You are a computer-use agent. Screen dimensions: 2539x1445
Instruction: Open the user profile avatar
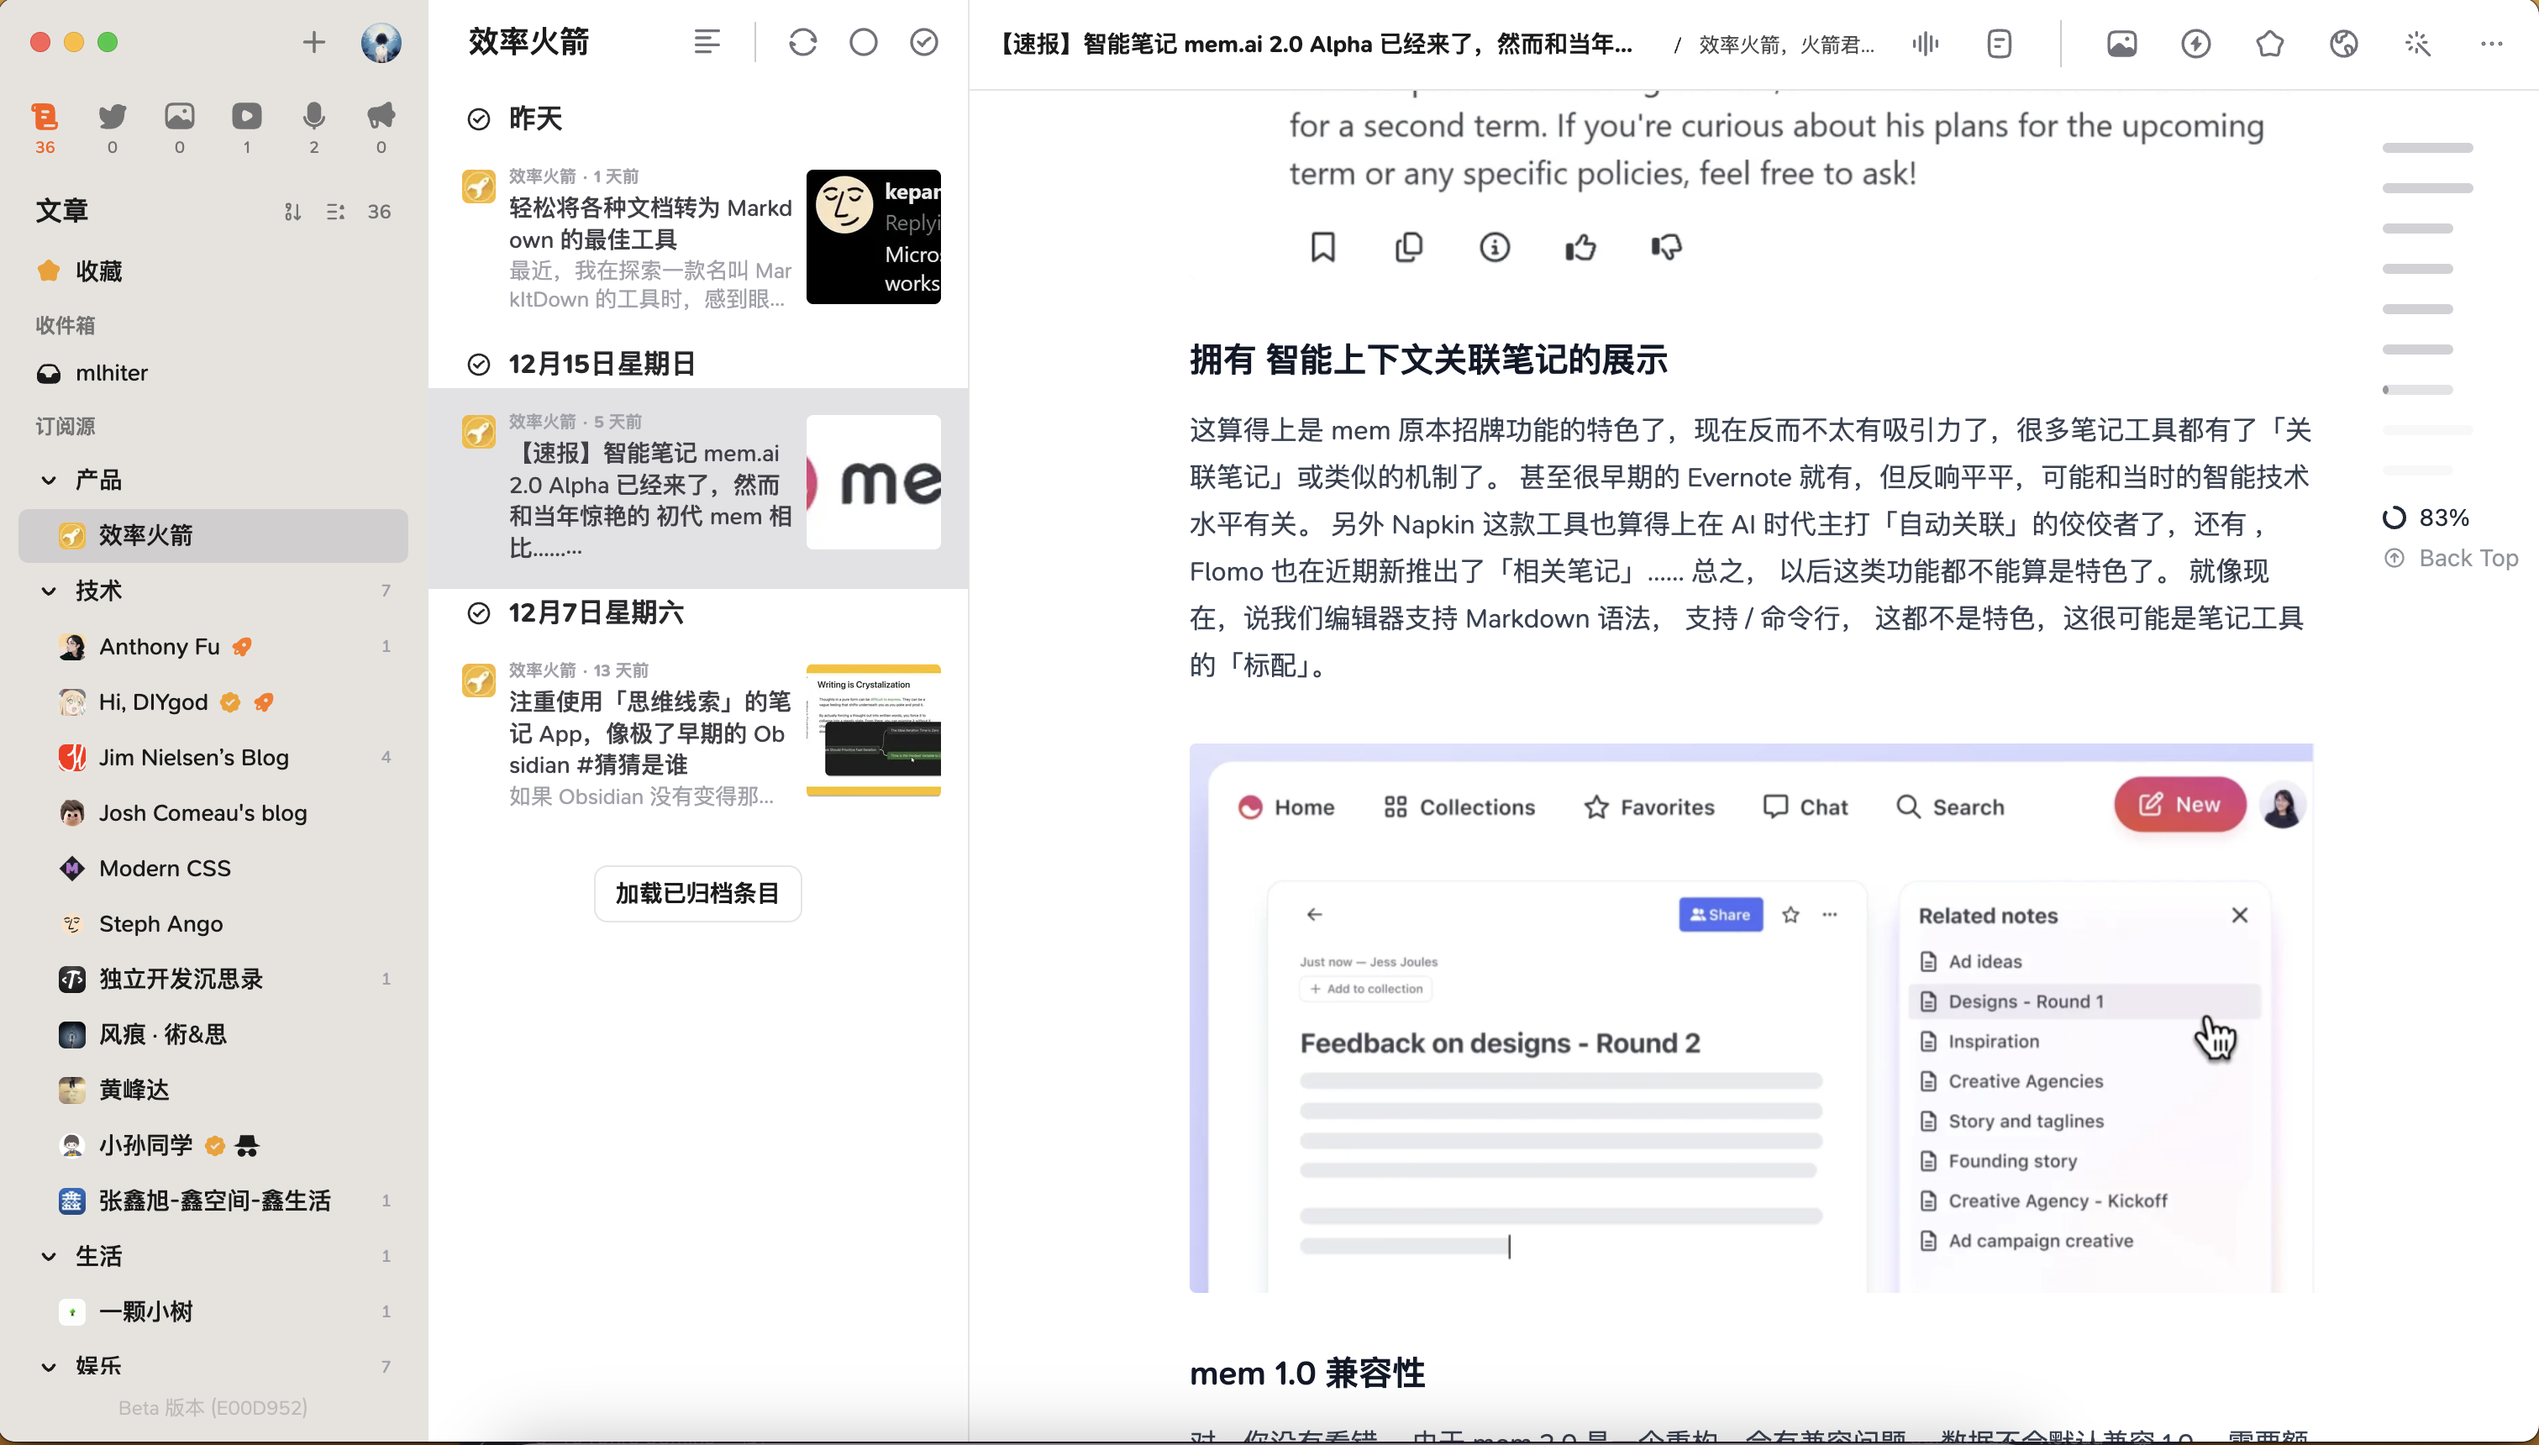[381, 42]
